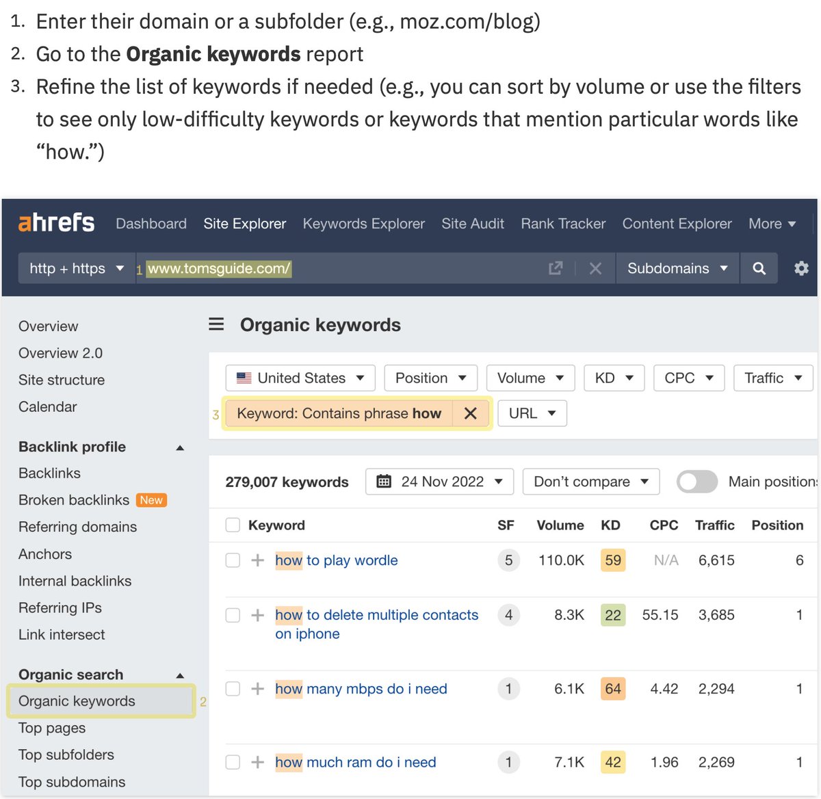Open how many mbps do i need link
Image resolution: width=821 pixels, height=799 pixels.
361,689
